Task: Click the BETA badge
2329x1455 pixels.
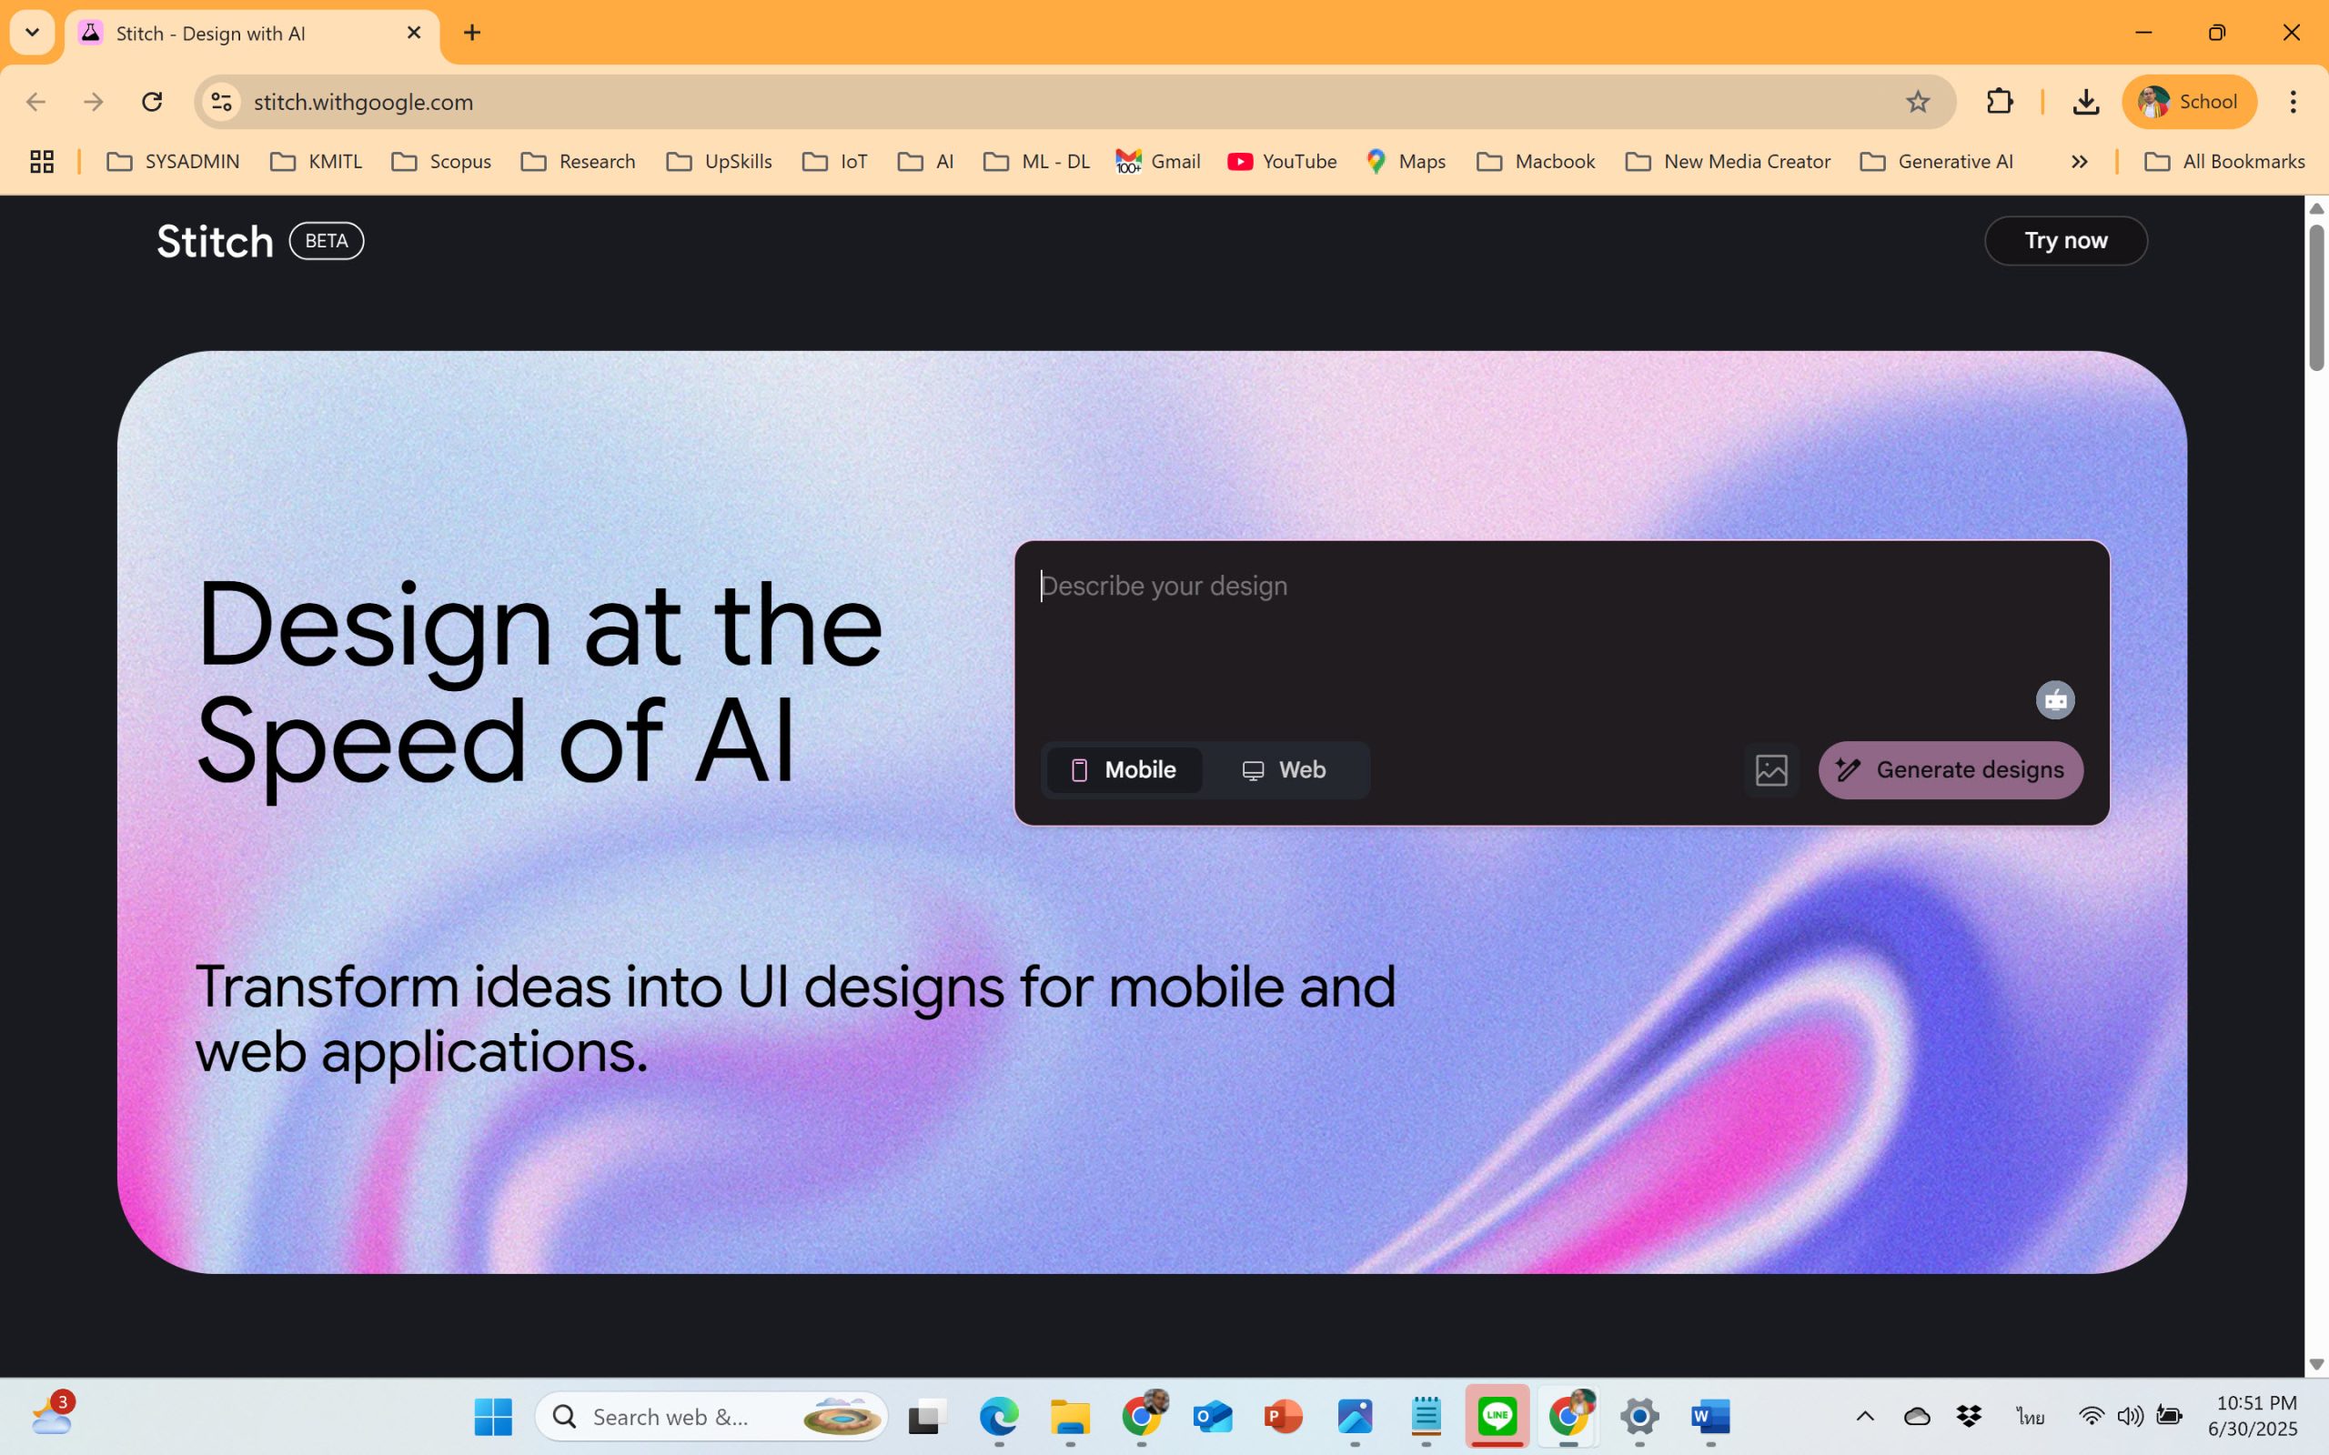Action: 327,241
